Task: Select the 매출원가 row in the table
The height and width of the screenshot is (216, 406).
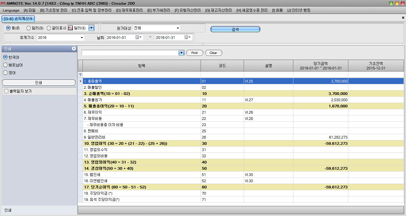Action: 141,100
